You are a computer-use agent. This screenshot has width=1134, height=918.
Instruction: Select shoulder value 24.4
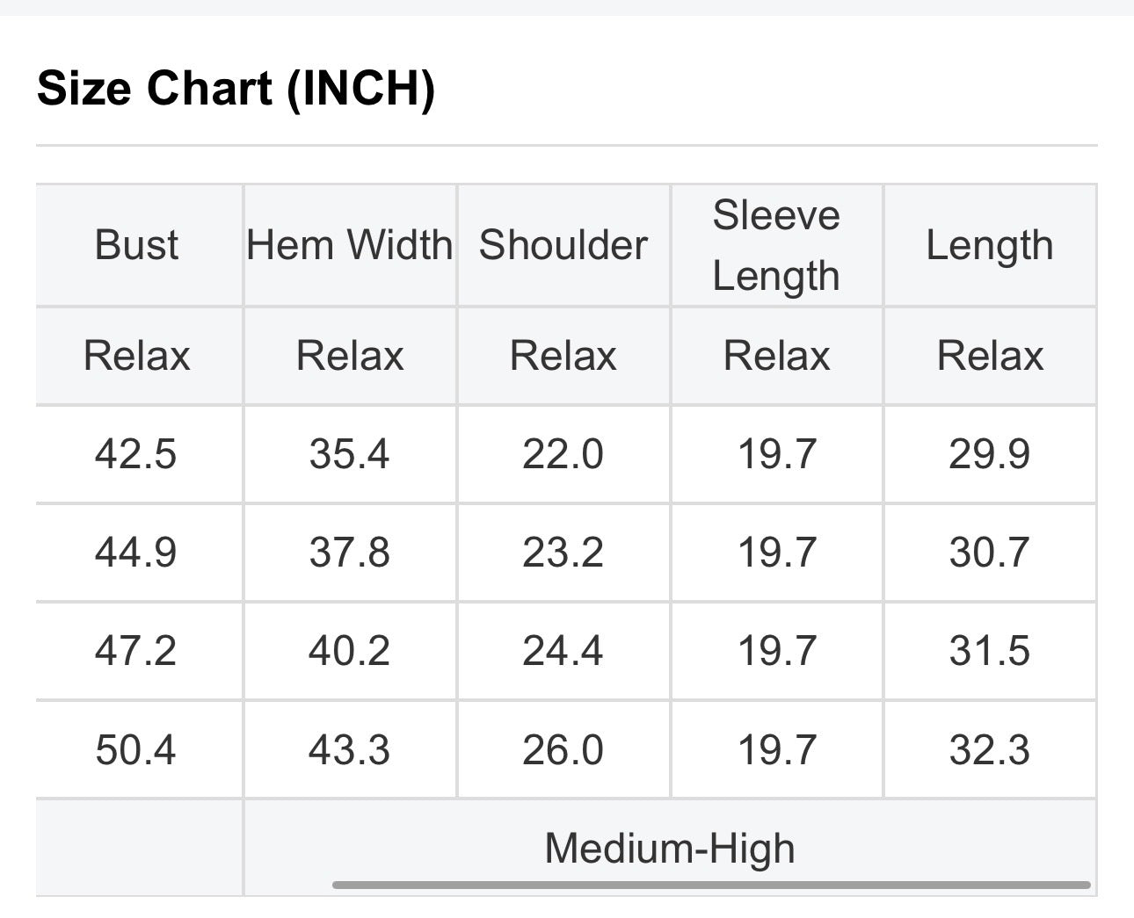point(563,651)
